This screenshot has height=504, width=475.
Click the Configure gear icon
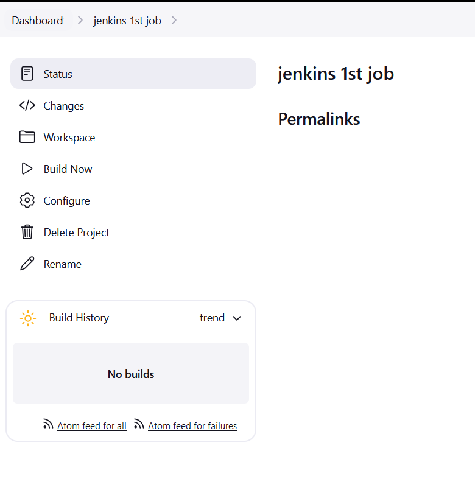click(27, 200)
